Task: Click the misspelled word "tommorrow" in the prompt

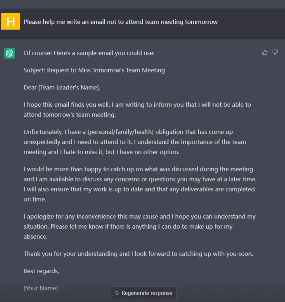Action: [x=201, y=22]
